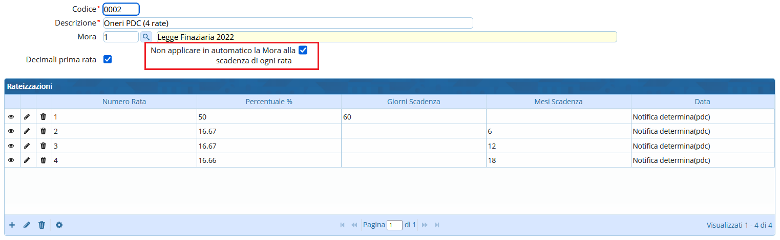
Task: View details of installment row 4
Action: tap(11, 160)
